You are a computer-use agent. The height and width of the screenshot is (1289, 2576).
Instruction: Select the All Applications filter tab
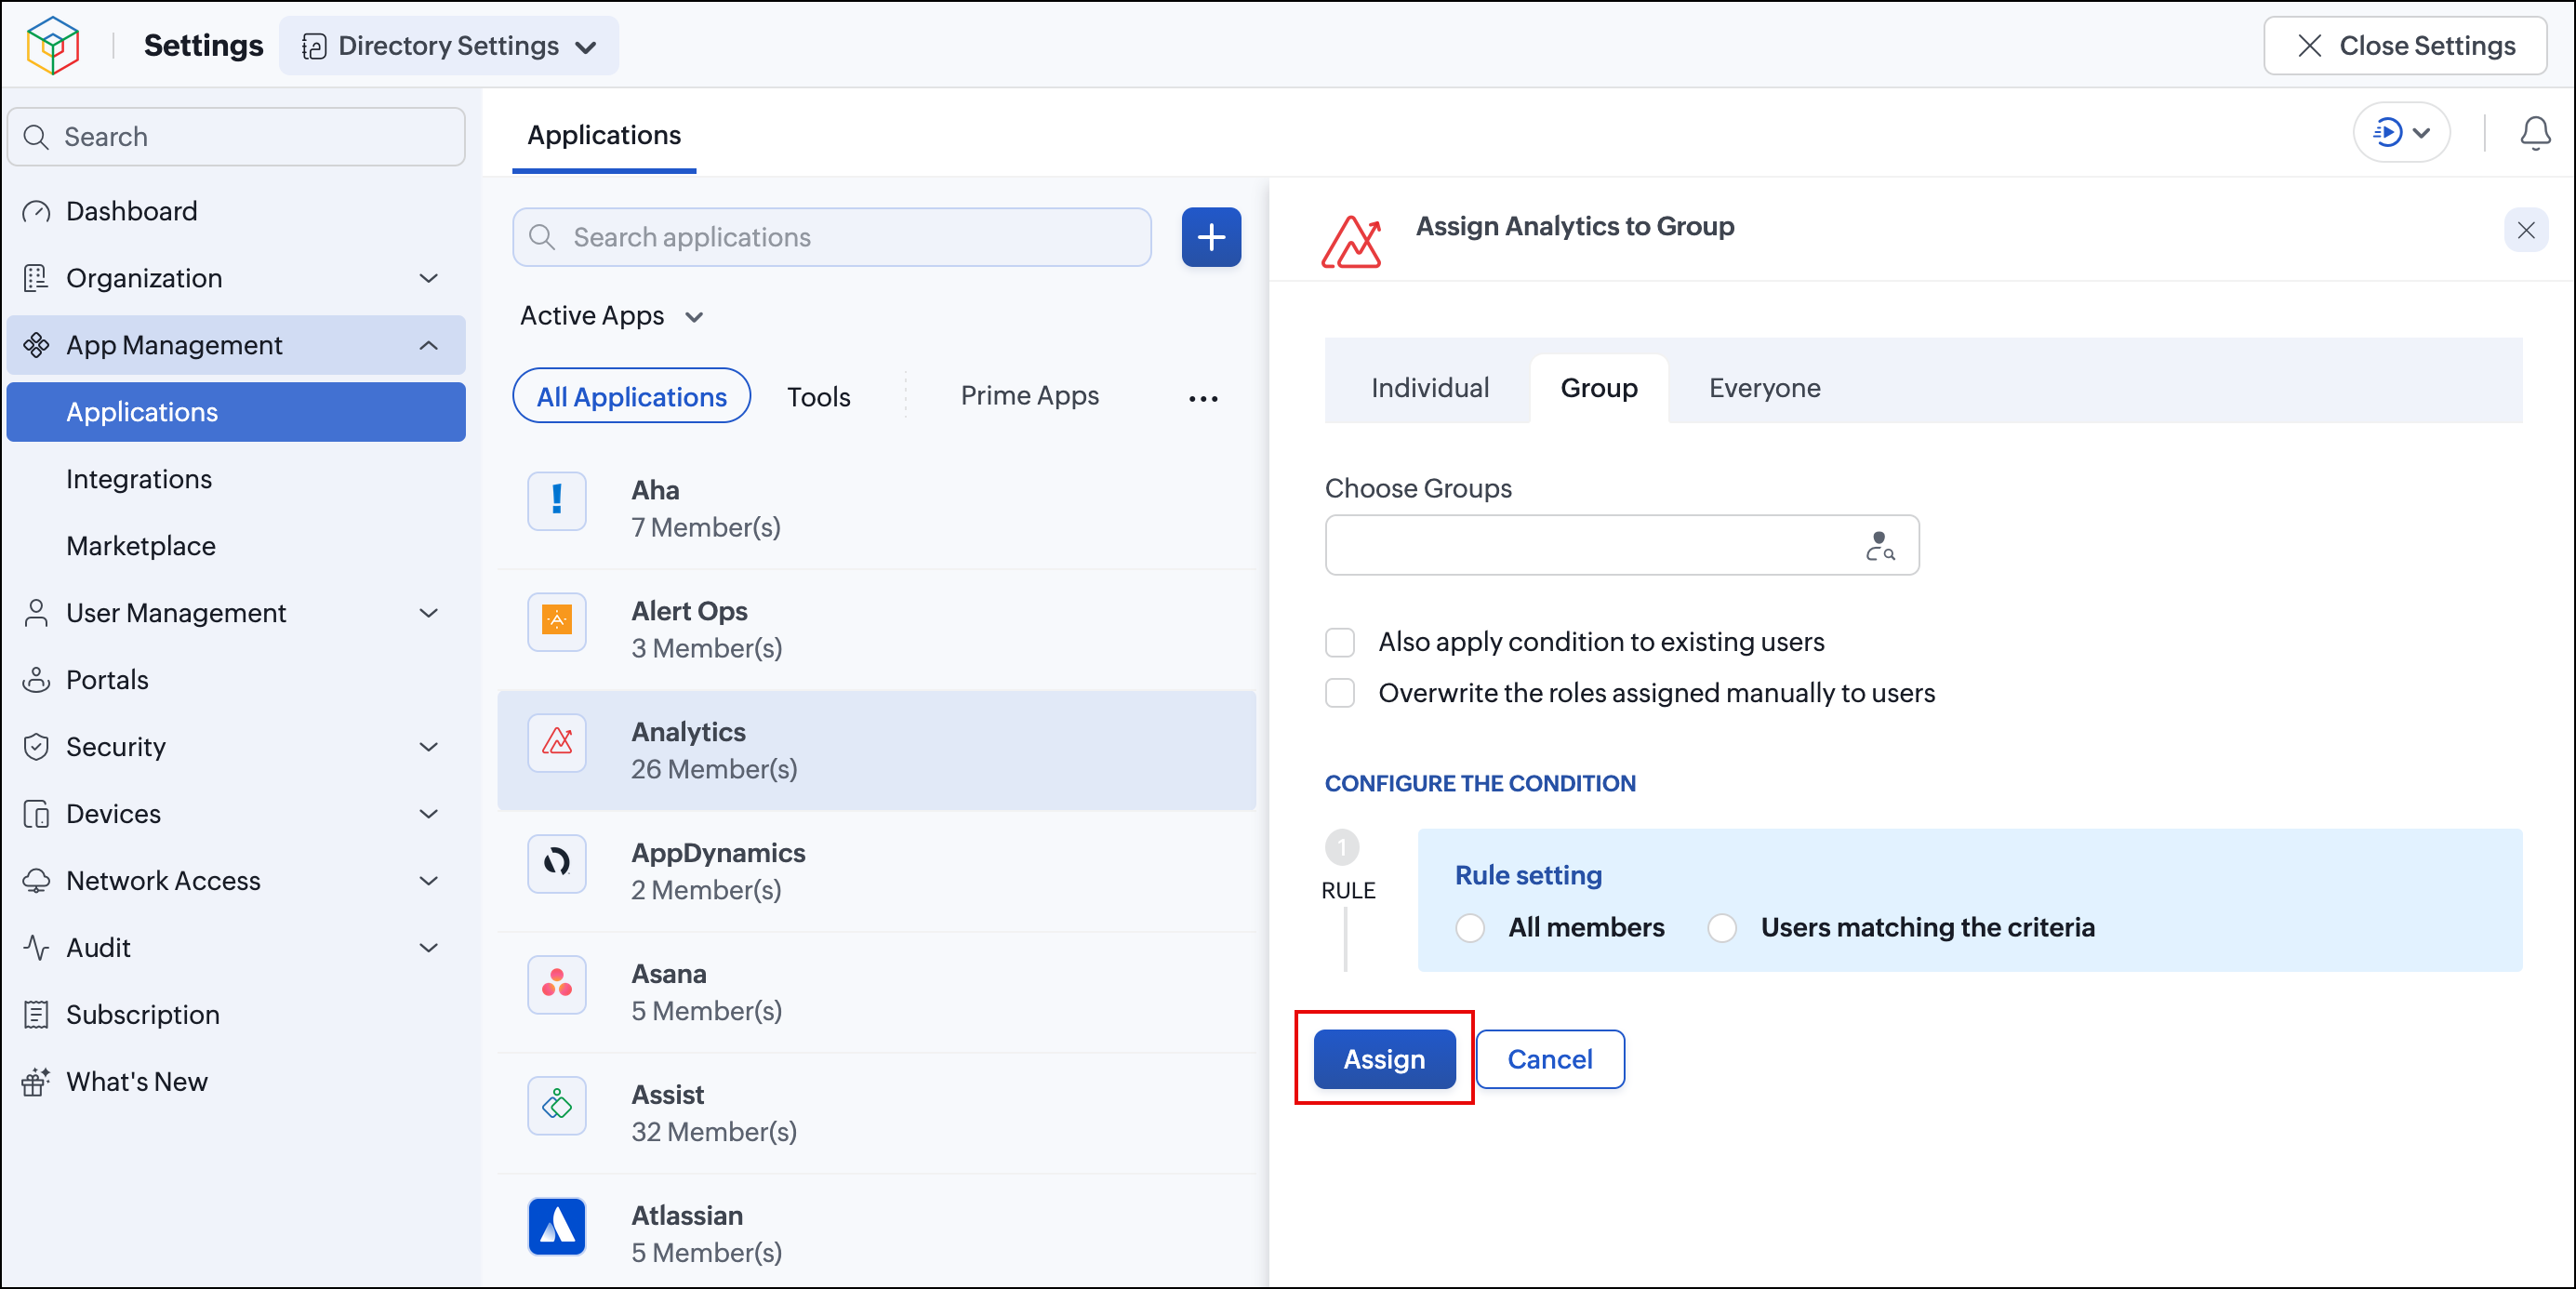632,396
